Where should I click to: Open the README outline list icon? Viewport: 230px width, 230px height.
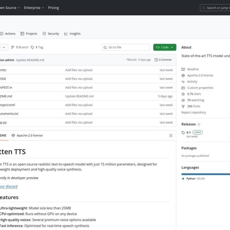pos(171,135)
